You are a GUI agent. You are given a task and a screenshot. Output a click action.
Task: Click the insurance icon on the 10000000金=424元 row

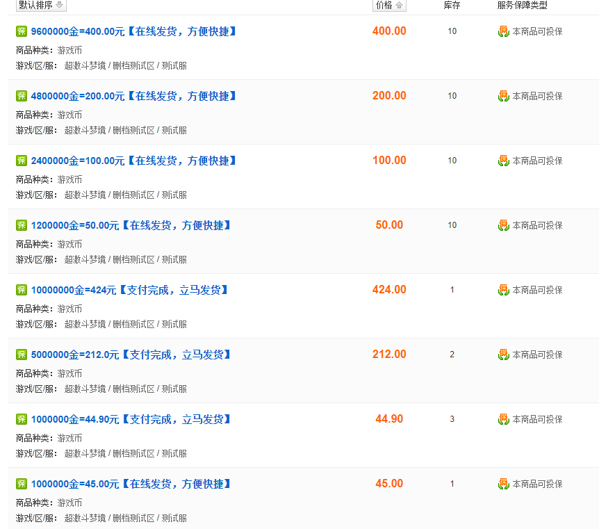click(503, 290)
